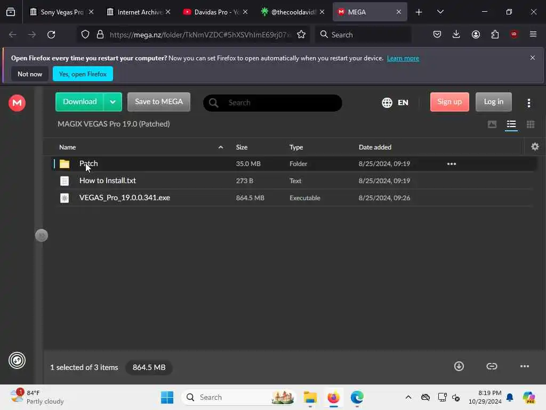Open Firefox hamburger application menu
The height and width of the screenshot is (410, 546).
[x=533, y=34]
